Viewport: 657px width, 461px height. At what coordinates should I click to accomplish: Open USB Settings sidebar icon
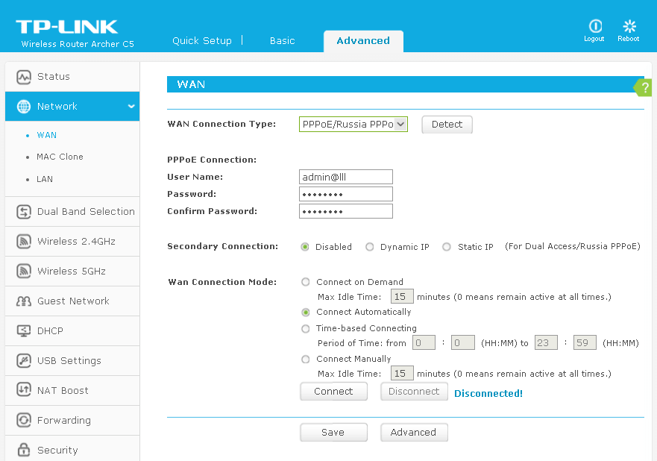click(x=24, y=361)
